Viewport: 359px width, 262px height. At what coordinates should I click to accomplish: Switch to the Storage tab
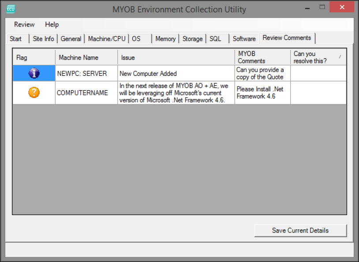pyautogui.click(x=192, y=39)
